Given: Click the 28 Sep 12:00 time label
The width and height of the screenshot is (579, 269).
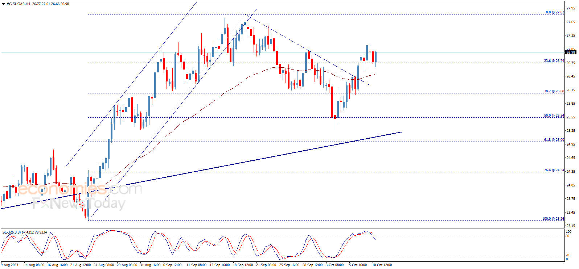Looking at the screenshot, I should (x=313, y=265).
